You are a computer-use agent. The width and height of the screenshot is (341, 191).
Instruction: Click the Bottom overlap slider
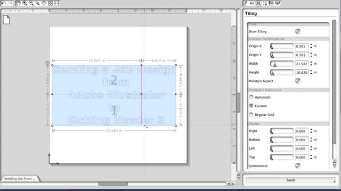pos(282,140)
